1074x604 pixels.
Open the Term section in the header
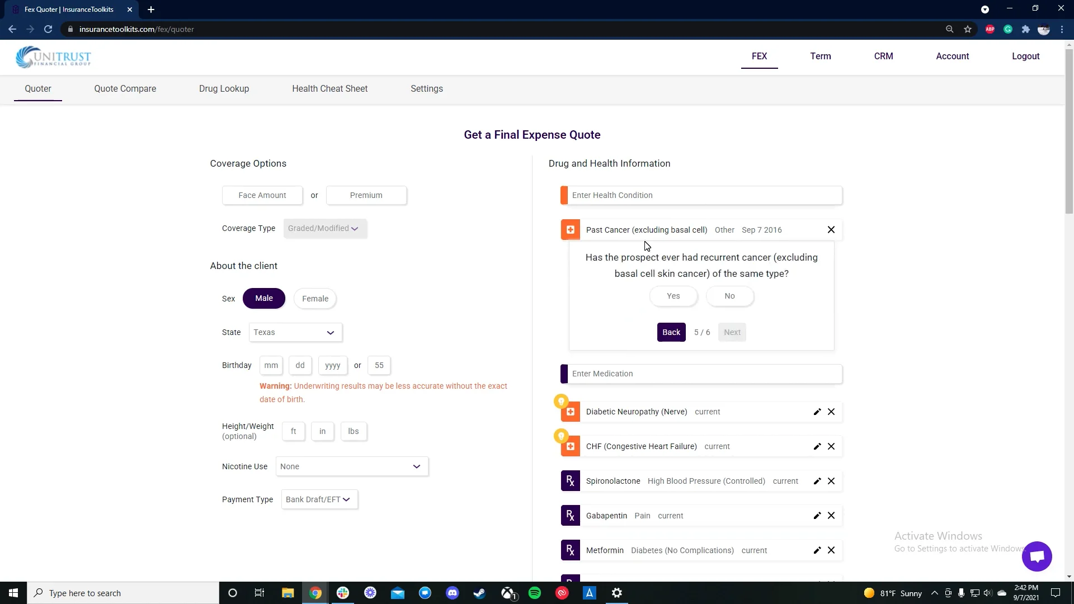[x=820, y=56]
